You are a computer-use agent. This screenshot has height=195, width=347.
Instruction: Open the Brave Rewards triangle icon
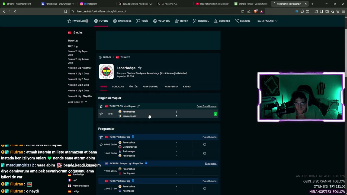coord(261,11)
